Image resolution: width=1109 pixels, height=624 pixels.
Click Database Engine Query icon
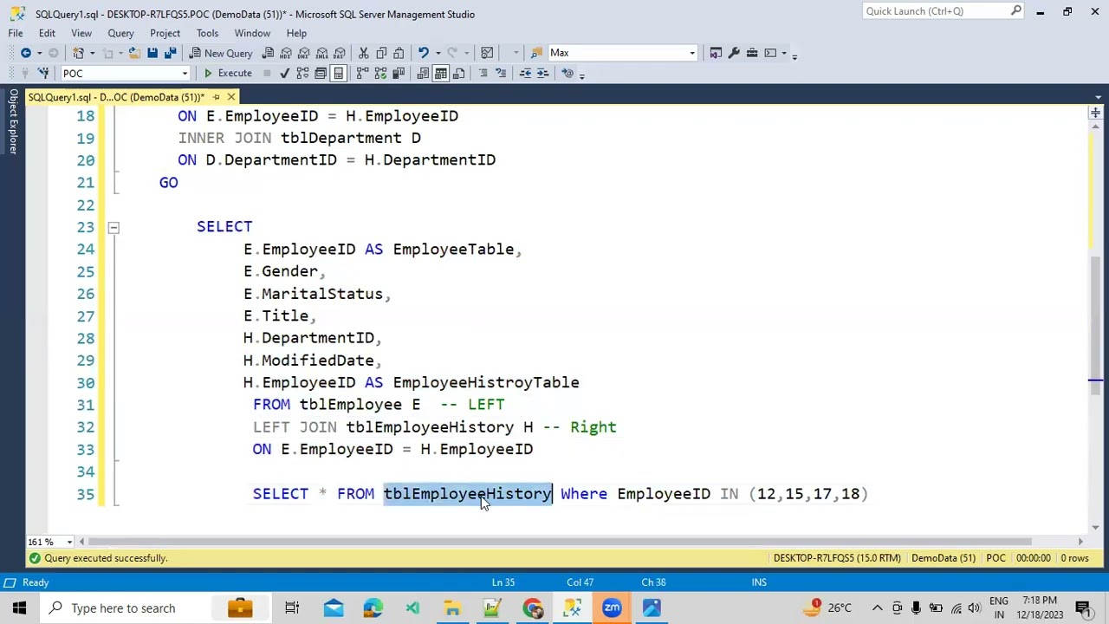268,53
